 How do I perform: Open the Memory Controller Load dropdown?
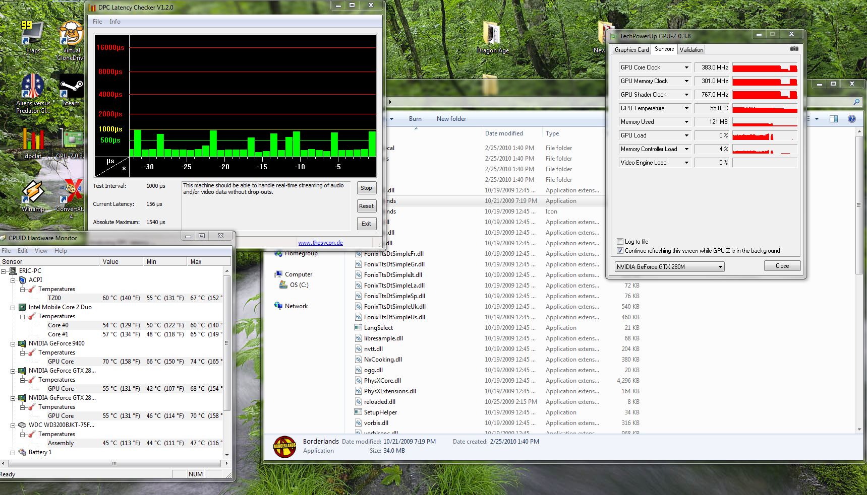click(686, 149)
